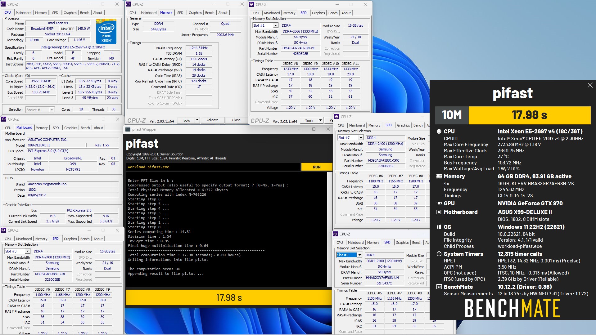Image resolution: width=596 pixels, height=335 pixels.
Task: Click the Motherboard icon in the BenchMate panel
Action: coord(439,212)
